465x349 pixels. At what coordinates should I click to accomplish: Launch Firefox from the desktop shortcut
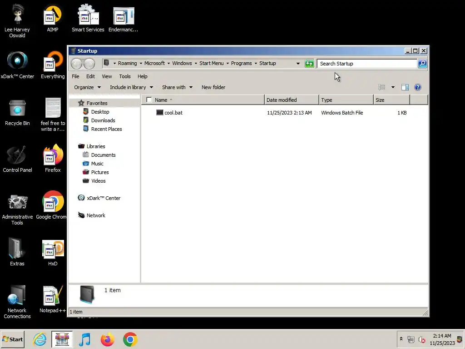click(x=53, y=159)
